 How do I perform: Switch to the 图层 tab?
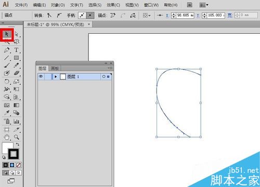(43, 69)
